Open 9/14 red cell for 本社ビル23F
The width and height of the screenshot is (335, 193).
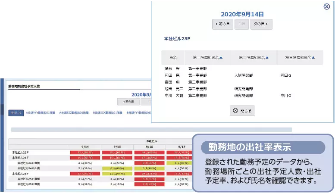point(85,153)
